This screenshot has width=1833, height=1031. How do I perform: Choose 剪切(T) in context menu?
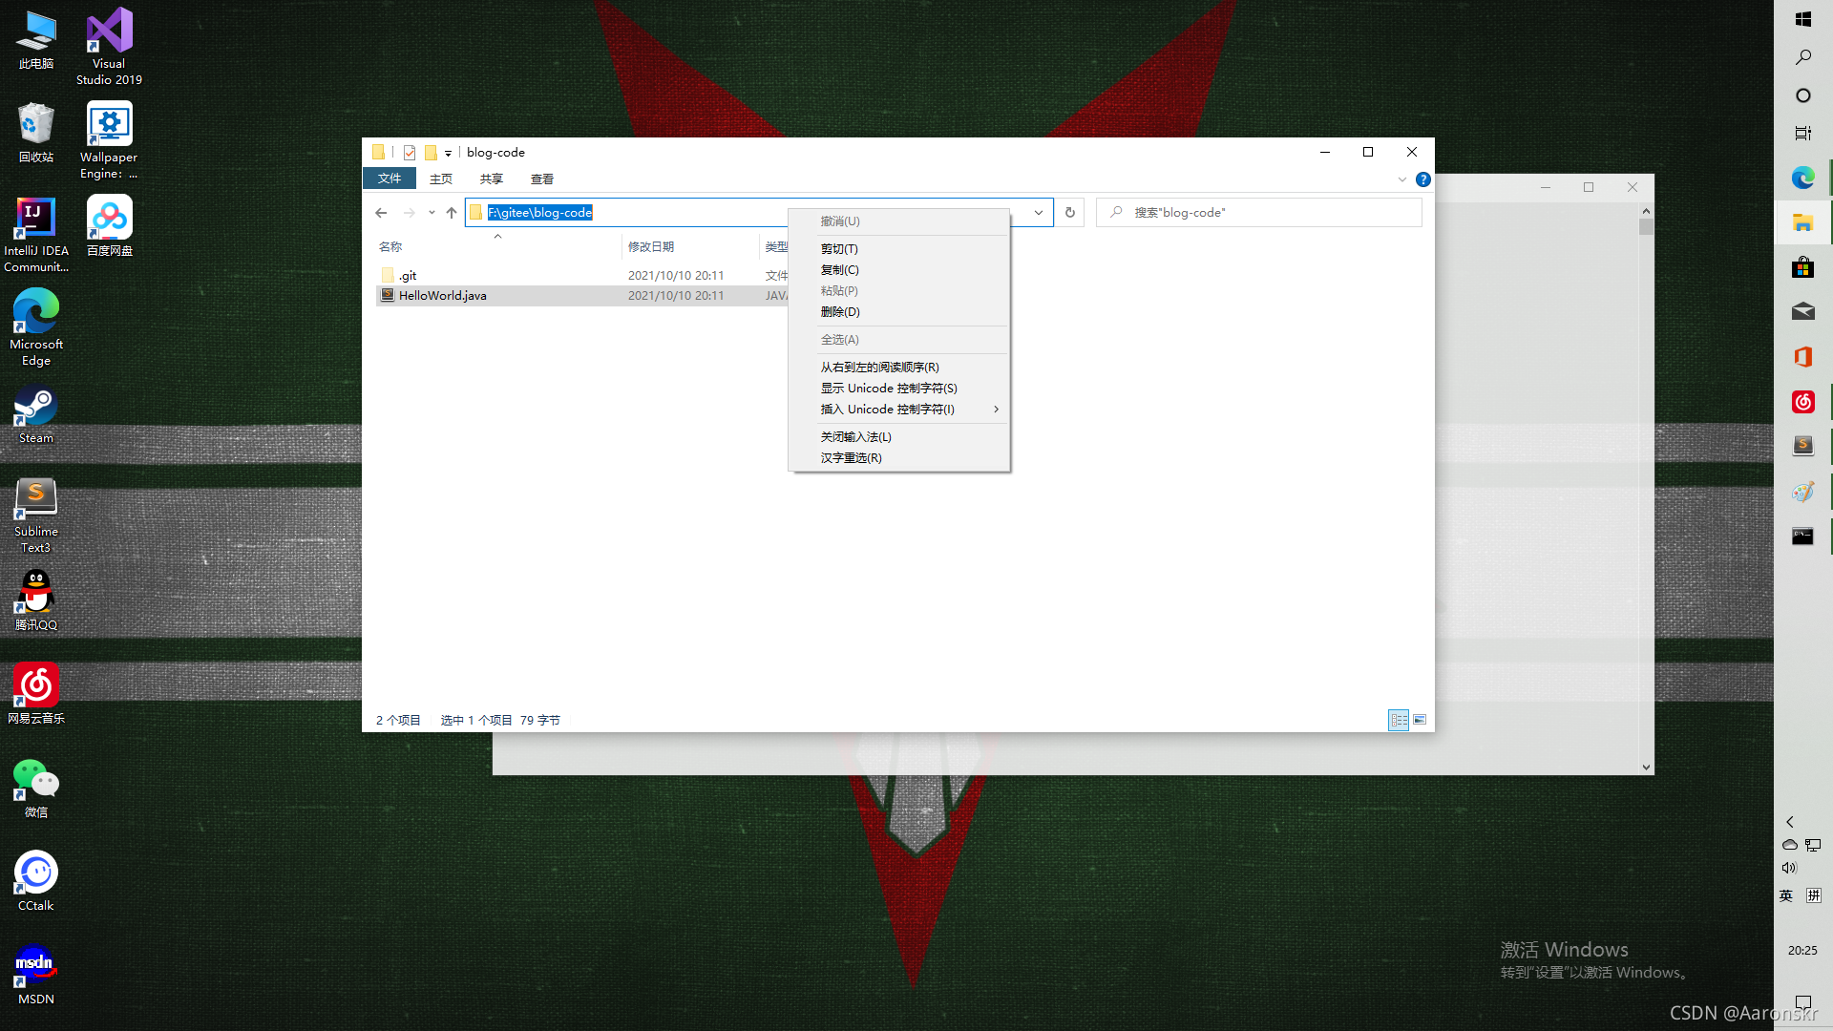coord(899,248)
